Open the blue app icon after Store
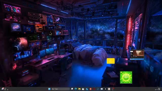This screenshot has height=91, width=162. [87, 89]
